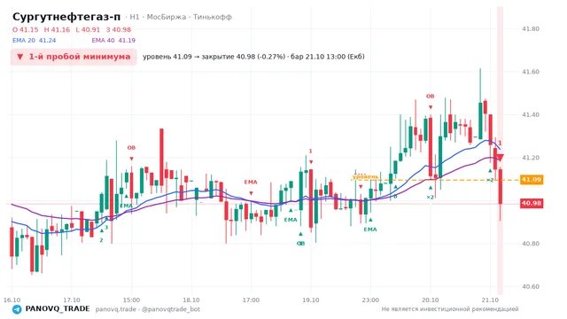567x319 pixels.
Task: Click the '16.10' date on the time axis
Action: tap(12, 300)
